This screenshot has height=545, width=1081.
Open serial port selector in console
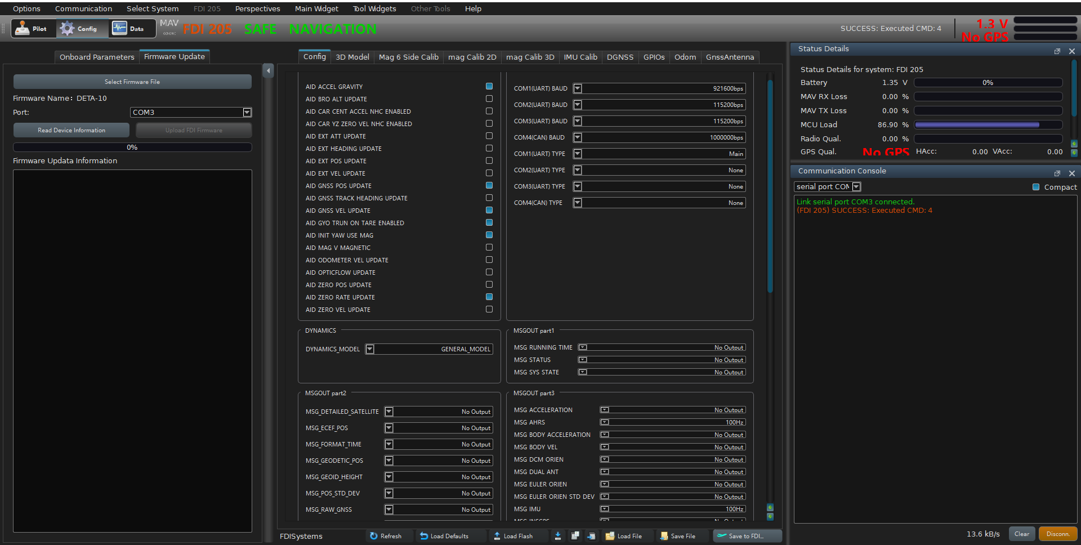tap(828, 187)
